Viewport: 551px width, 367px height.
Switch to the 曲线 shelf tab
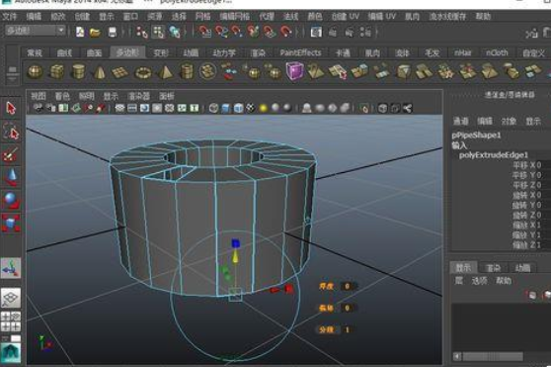64,52
